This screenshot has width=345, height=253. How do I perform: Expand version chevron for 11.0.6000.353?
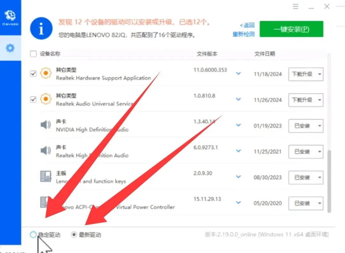coord(238,73)
